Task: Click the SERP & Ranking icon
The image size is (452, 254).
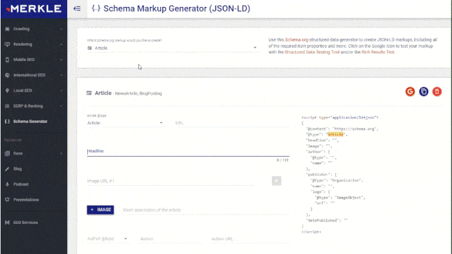Action: (7, 106)
